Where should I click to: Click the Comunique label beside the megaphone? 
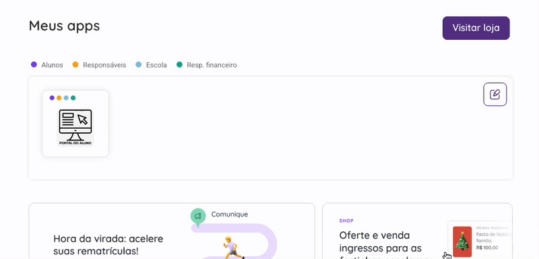click(x=229, y=214)
